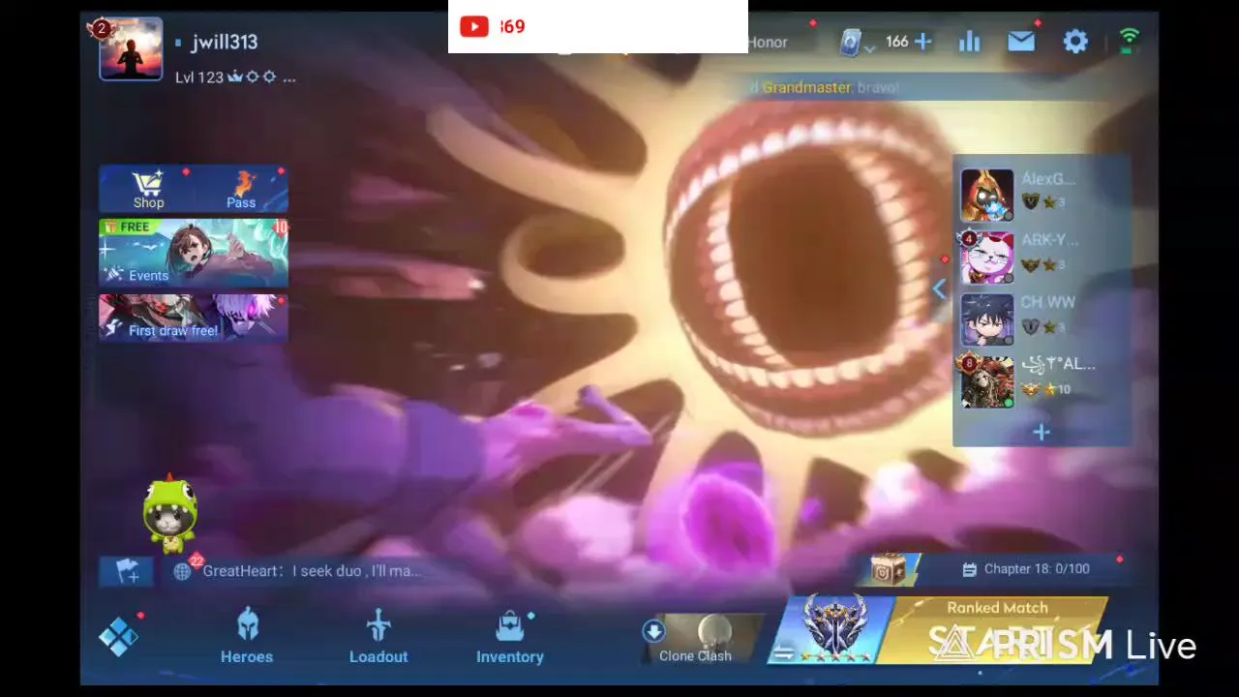Click the Lvl 123 level text
Viewport: 1239px width, 697px height.
[199, 77]
